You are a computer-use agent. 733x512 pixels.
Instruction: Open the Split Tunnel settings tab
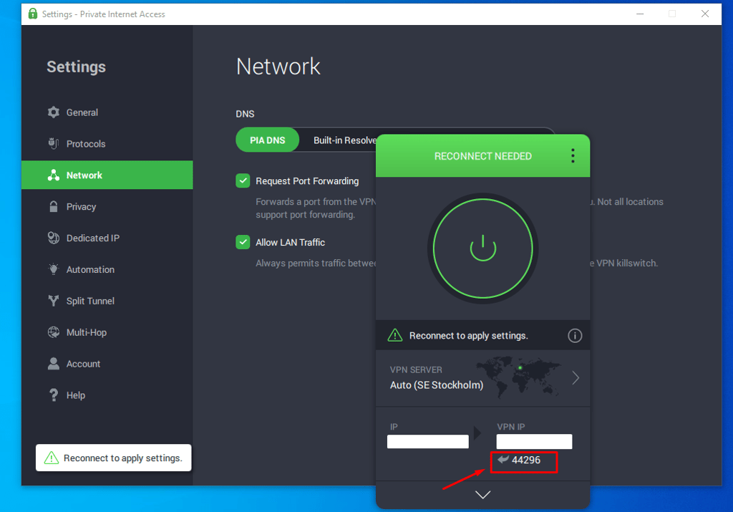[107, 301]
